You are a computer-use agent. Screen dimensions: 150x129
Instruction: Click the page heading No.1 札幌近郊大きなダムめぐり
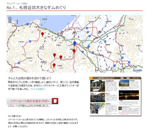click(x=36, y=8)
